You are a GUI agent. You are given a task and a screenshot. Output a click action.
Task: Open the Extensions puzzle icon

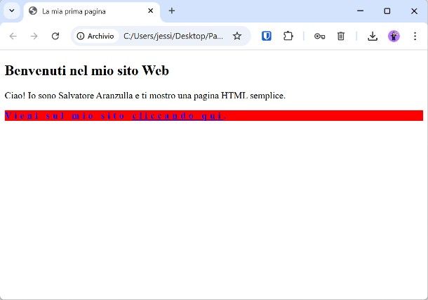coord(288,36)
